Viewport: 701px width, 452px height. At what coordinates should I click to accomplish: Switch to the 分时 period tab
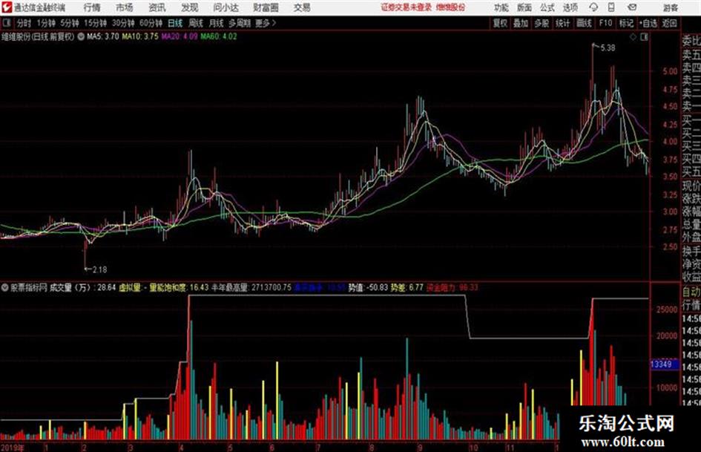24,23
